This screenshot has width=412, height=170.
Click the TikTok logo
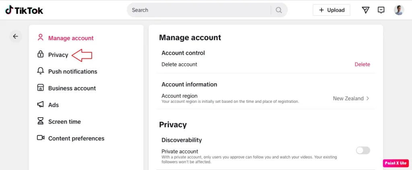point(24,10)
